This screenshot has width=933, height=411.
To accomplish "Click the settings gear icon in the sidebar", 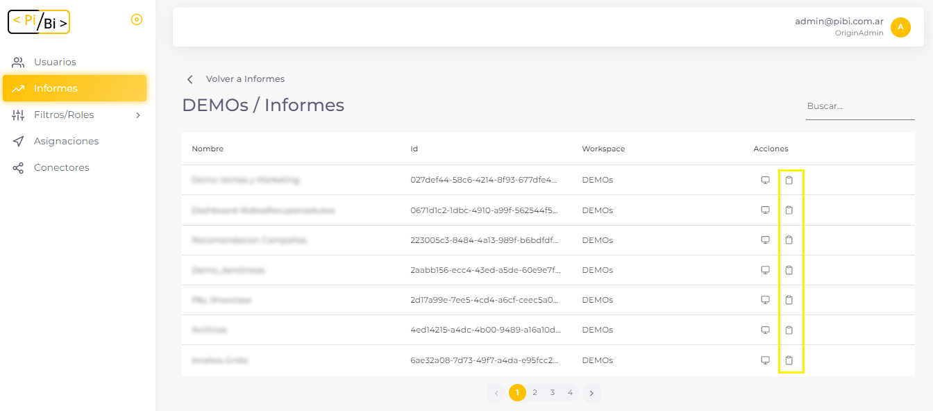I will pyautogui.click(x=137, y=19).
